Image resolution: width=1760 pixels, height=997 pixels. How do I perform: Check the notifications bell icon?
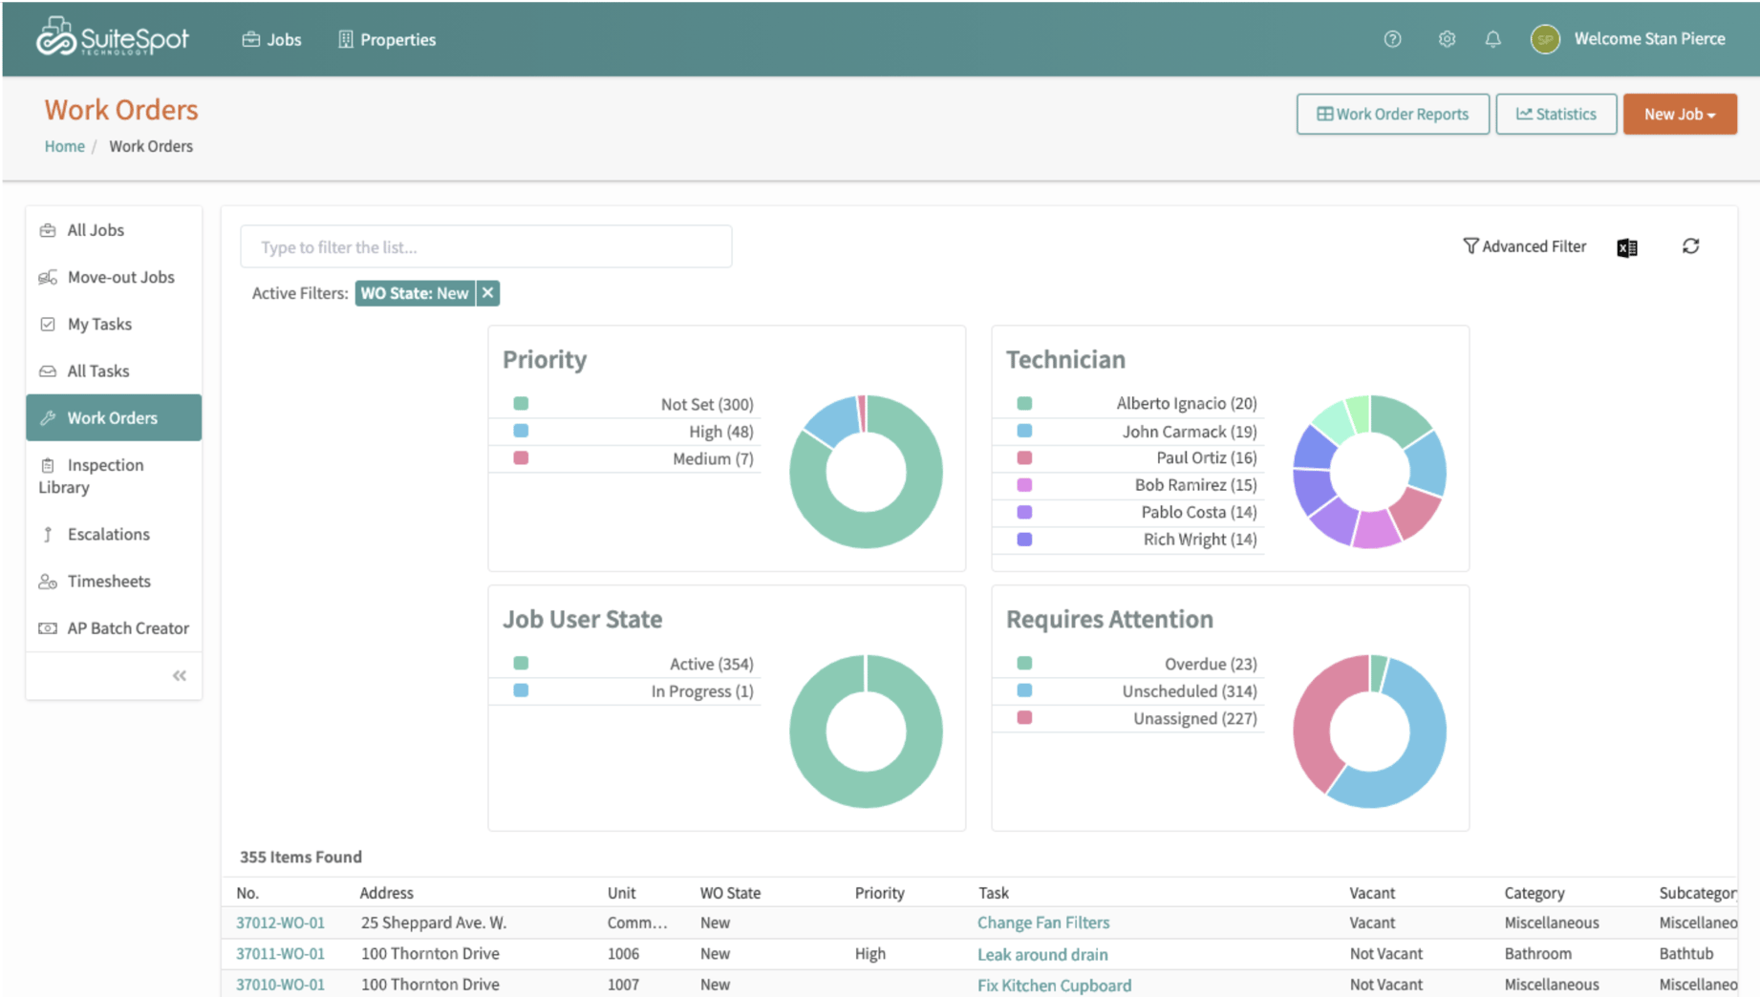pyautogui.click(x=1493, y=39)
